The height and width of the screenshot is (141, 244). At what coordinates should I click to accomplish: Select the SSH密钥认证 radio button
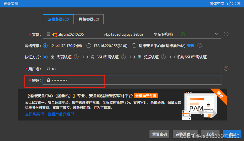pyautogui.click(x=85, y=57)
